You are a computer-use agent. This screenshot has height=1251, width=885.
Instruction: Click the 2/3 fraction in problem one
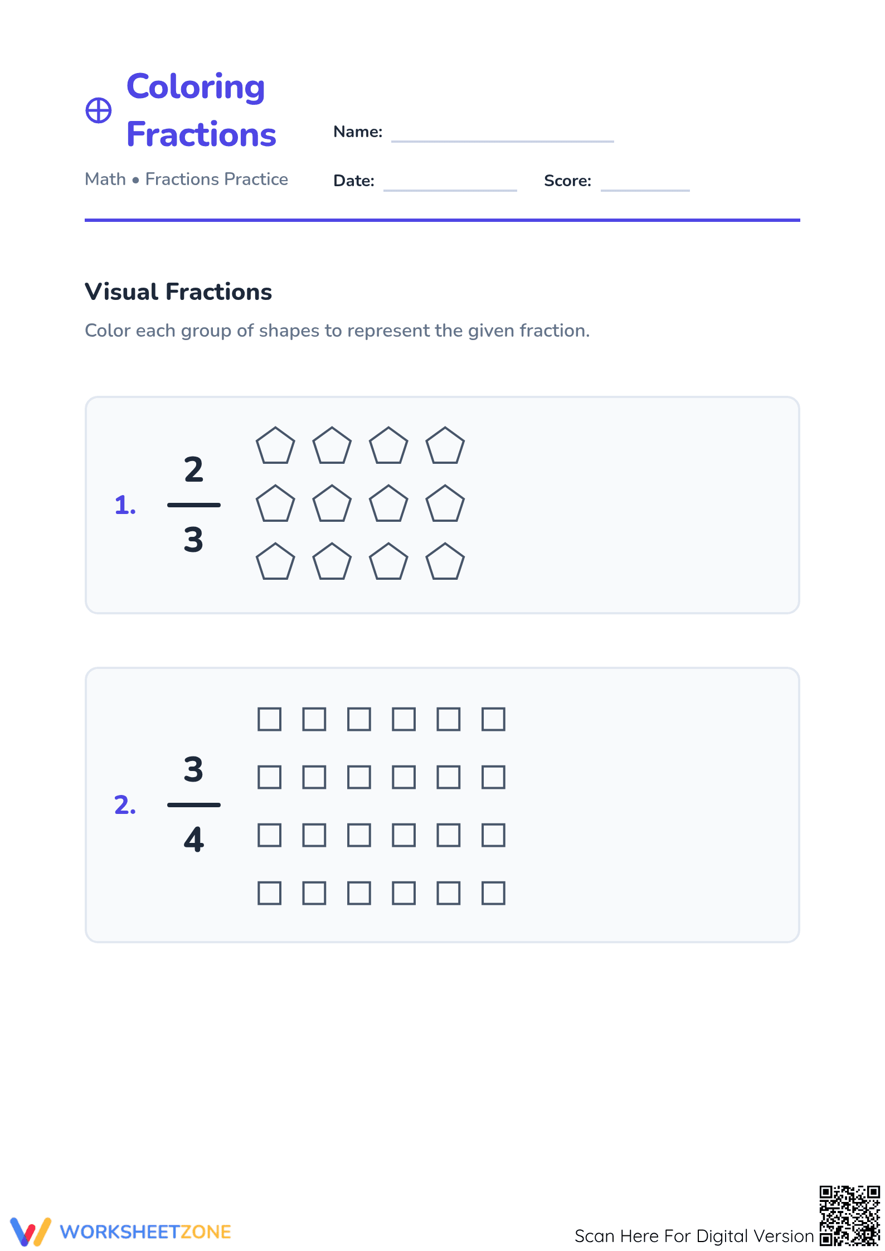click(x=194, y=505)
